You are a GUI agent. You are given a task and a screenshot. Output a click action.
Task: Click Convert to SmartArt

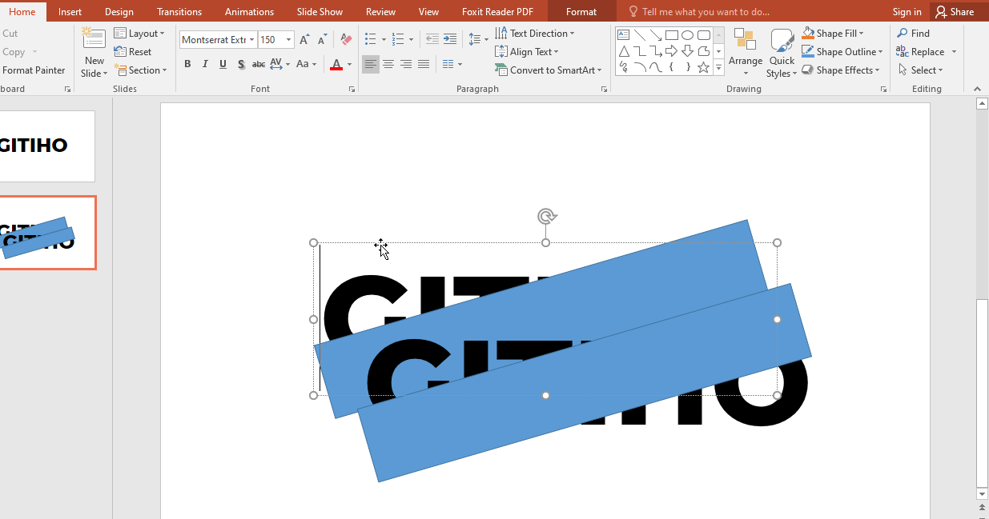click(549, 70)
